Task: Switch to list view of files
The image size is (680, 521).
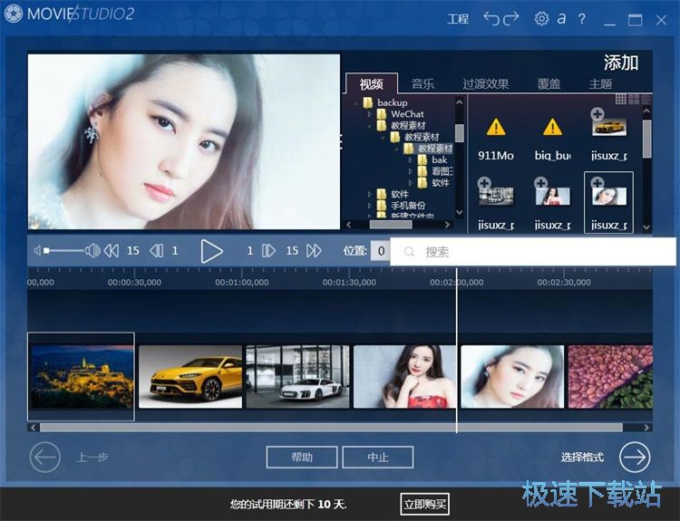Action: 646,100
